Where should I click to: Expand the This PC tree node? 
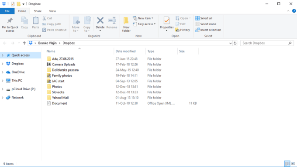(x=3, y=81)
